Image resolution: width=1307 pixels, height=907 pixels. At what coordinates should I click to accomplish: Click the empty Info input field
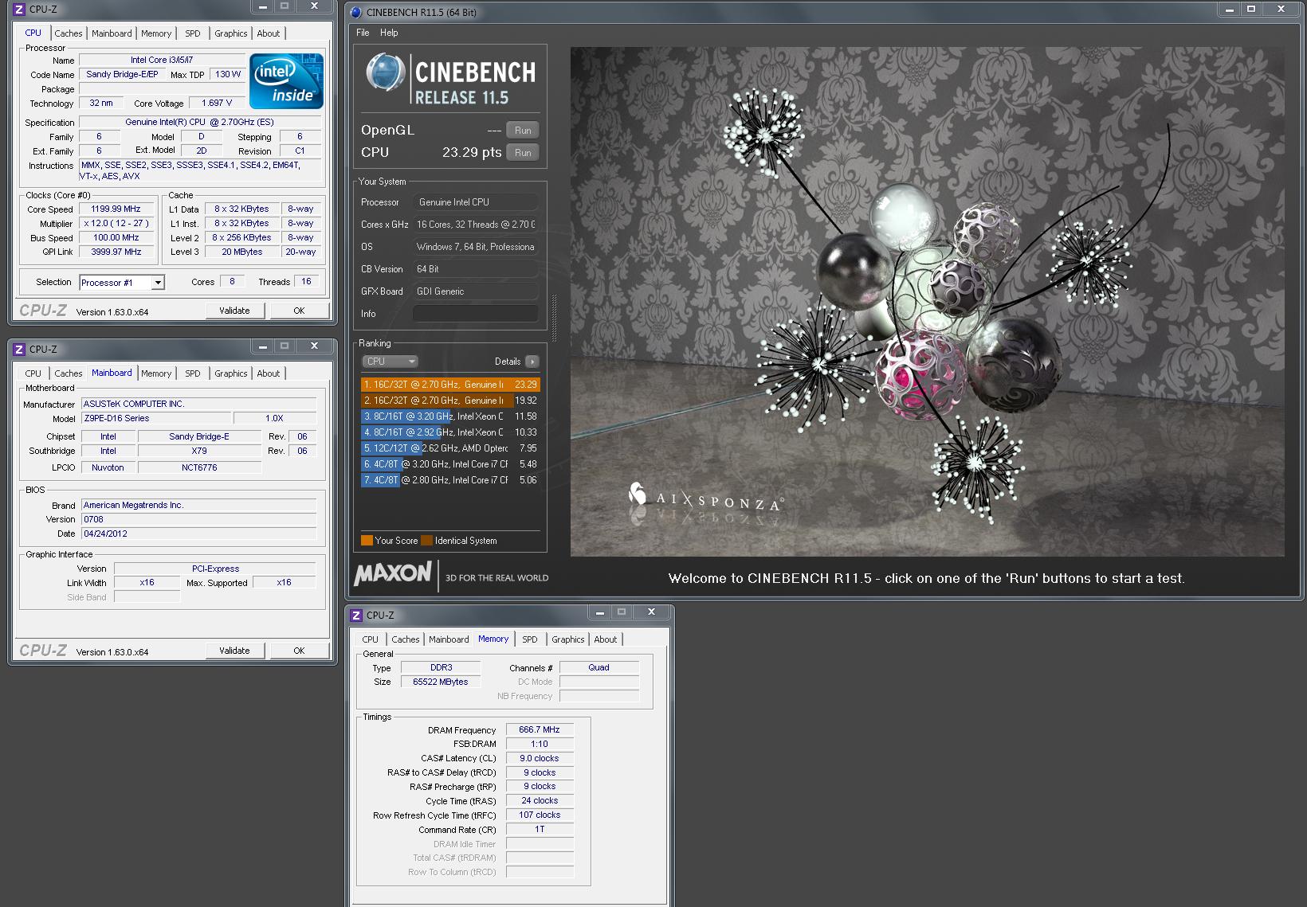pos(476,314)
